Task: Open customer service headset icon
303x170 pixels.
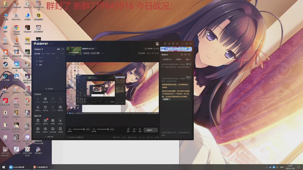Action: tap(169, 44)
